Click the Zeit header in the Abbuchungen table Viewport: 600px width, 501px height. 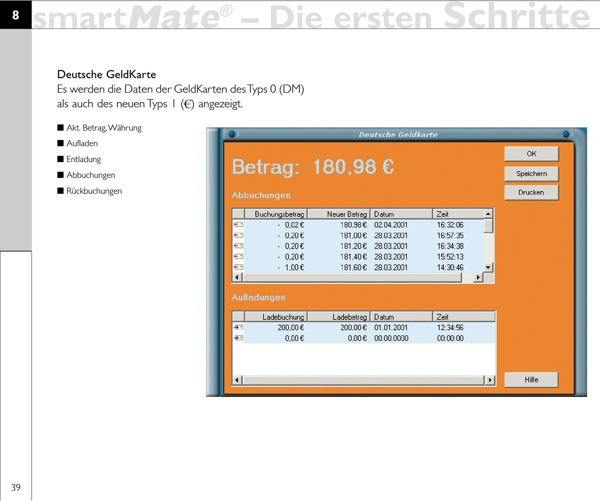[x=458, y=214]
